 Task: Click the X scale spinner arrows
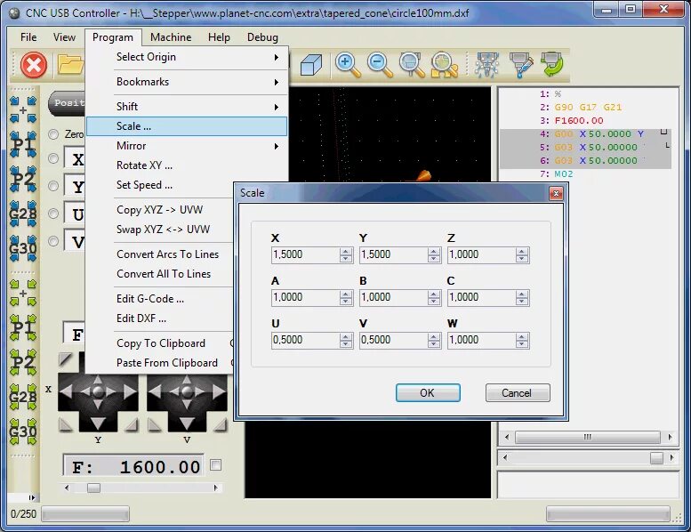[345, 254]
